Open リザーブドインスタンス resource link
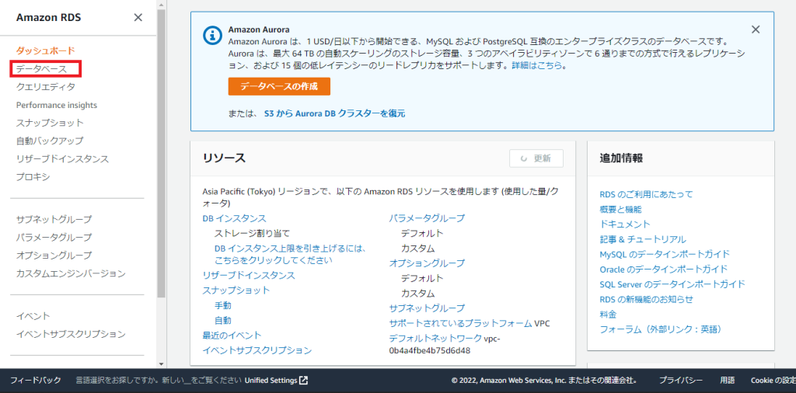This screenshot has height=393, width=796. [x=249, y=276]
